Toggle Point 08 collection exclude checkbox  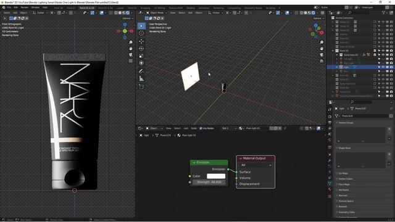click(x=375, y=88)
